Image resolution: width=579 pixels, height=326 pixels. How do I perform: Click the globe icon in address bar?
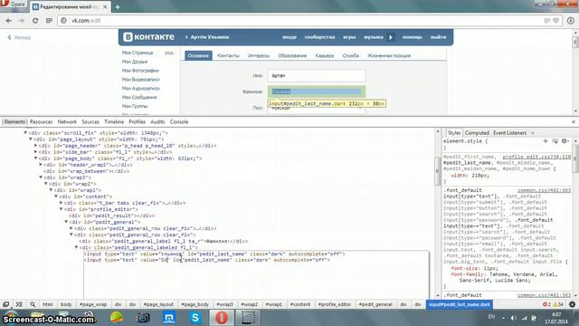[63, 21]
